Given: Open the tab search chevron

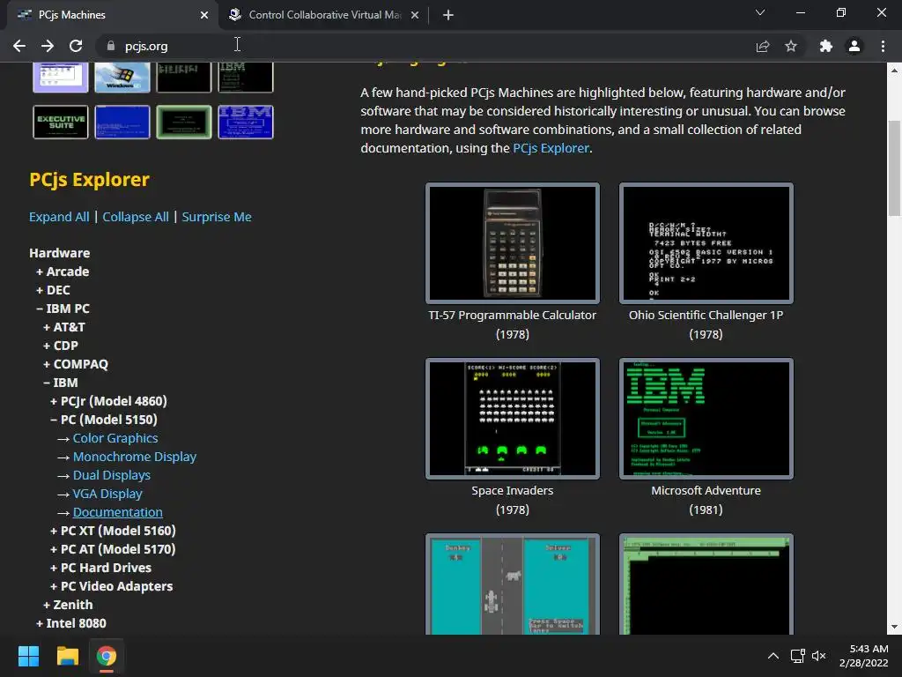Looking at the screenshot, I should pos(760,12).
